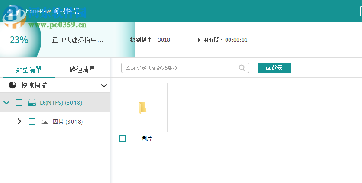Click the 使用時間: 00:00:01 timer

tap(222, 40)
